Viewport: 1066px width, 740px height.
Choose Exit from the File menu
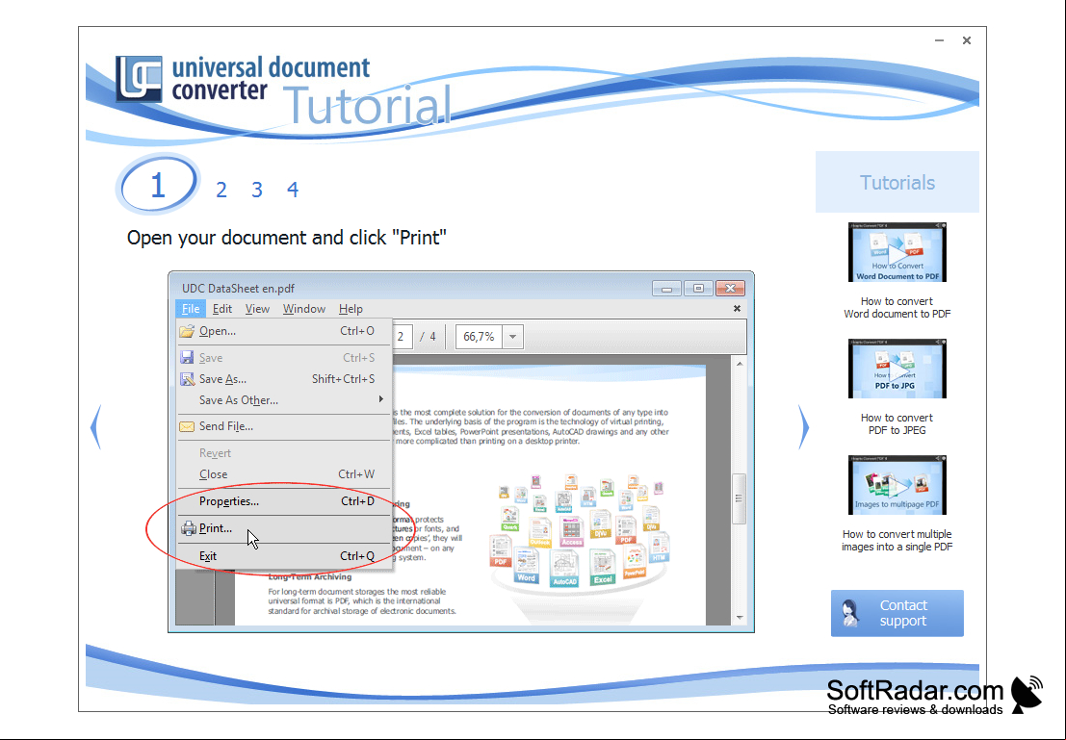click(x=284, y=556)
